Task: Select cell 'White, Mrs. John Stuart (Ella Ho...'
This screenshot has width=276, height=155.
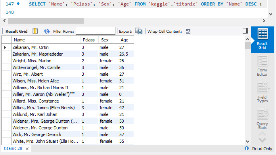Action: [x=46, y=141]
